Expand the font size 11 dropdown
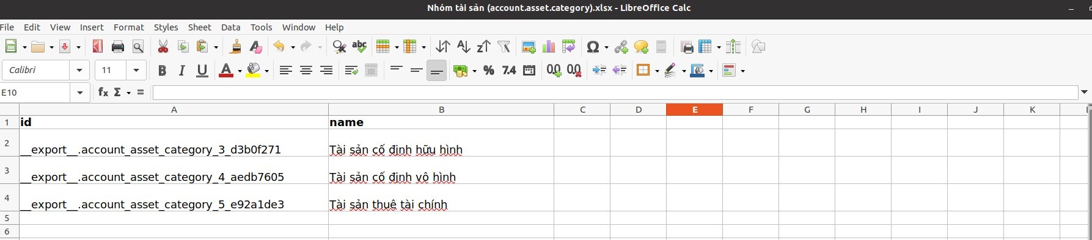Image resolution: width=1092 pixels, height=240 pixels. click(x=136, y=71)
